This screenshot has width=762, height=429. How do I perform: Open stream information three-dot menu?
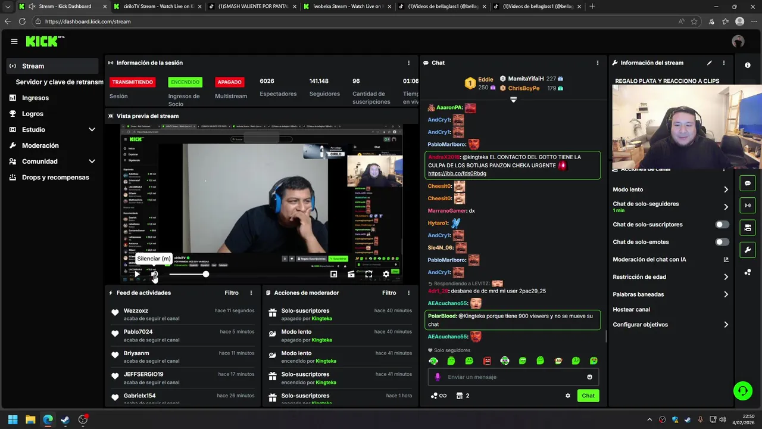coord(724,63)
